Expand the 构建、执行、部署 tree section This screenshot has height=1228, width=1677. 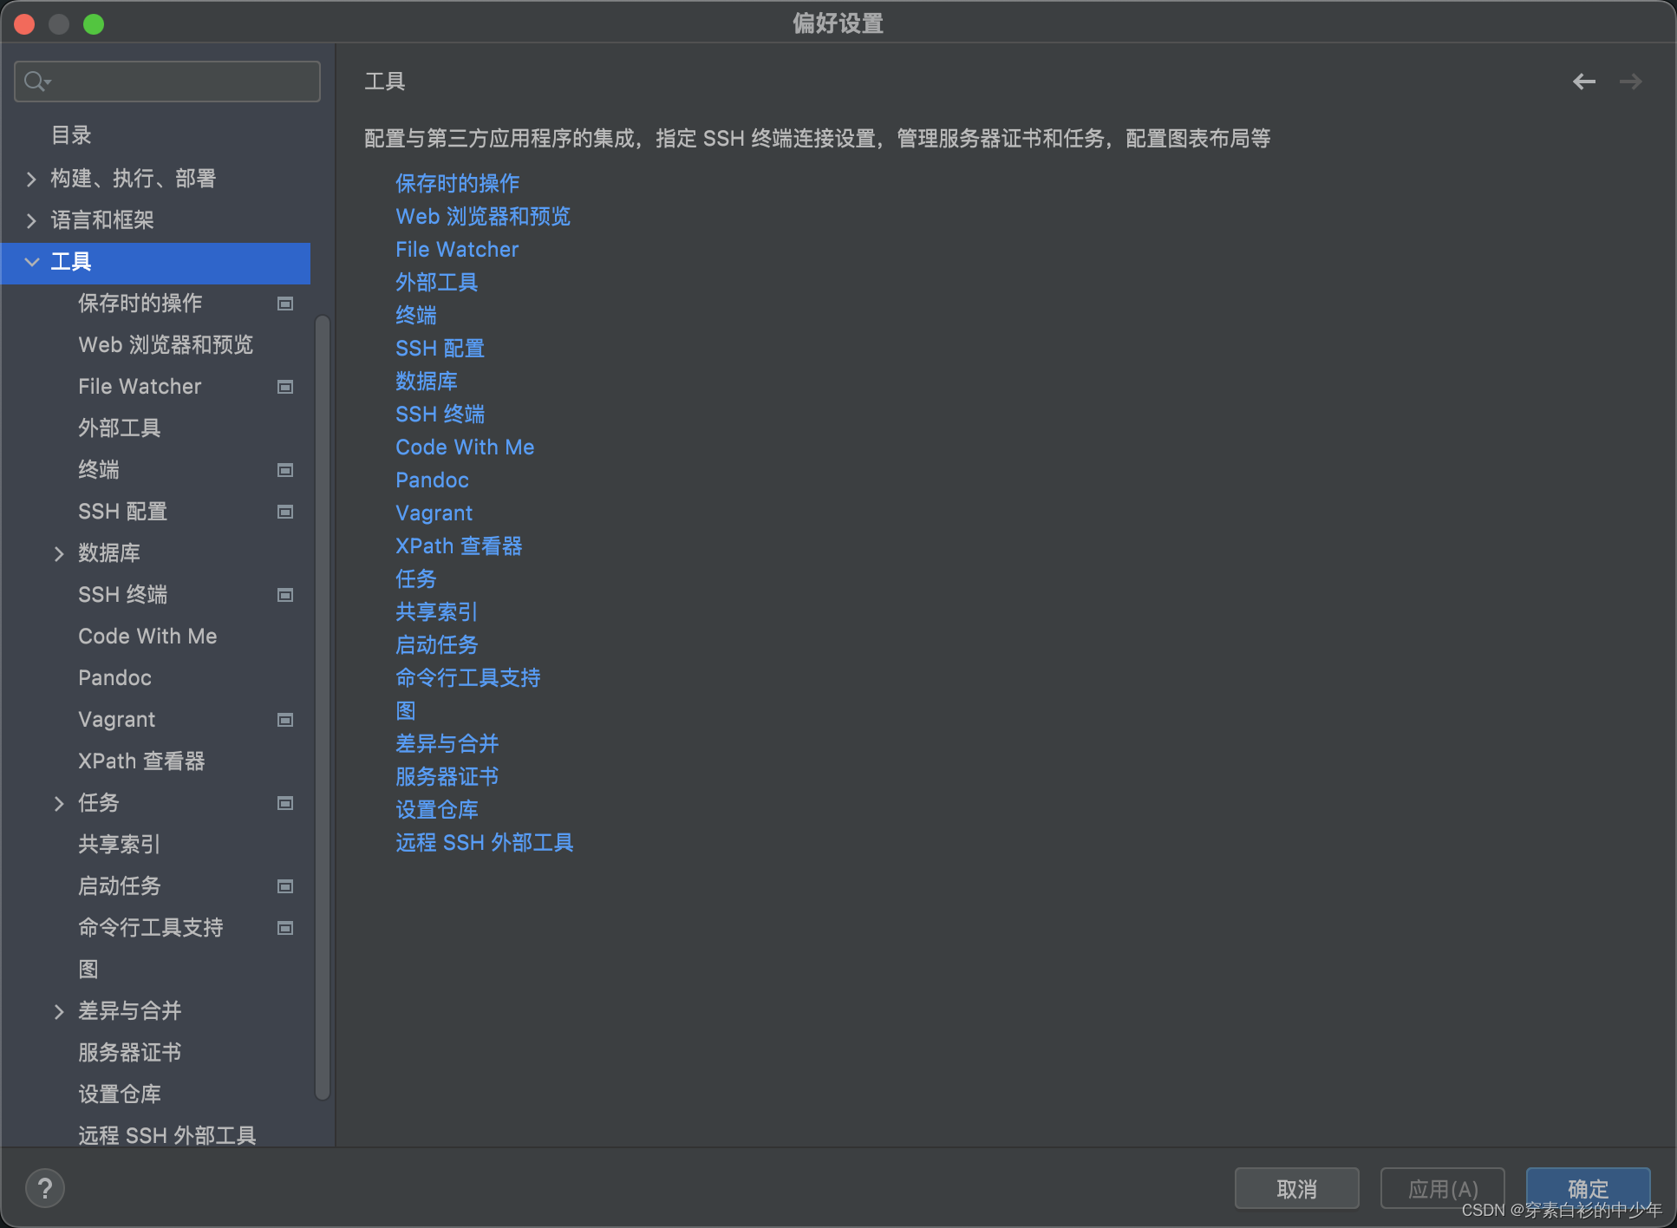(31, 178)
